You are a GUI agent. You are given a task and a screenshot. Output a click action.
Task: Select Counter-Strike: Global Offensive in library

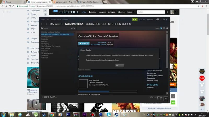pos(57,34)
